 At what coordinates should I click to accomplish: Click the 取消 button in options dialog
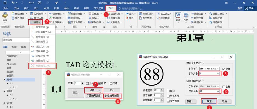click(224, 101)
